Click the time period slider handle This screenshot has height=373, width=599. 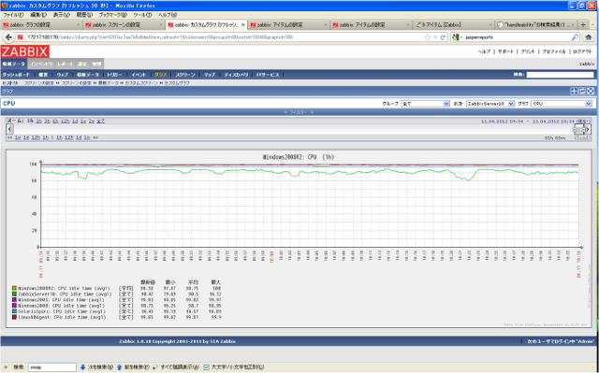click(x=578, y=130)
